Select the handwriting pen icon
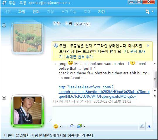Screen dimensions: 158x140 [x=142, y=126]
